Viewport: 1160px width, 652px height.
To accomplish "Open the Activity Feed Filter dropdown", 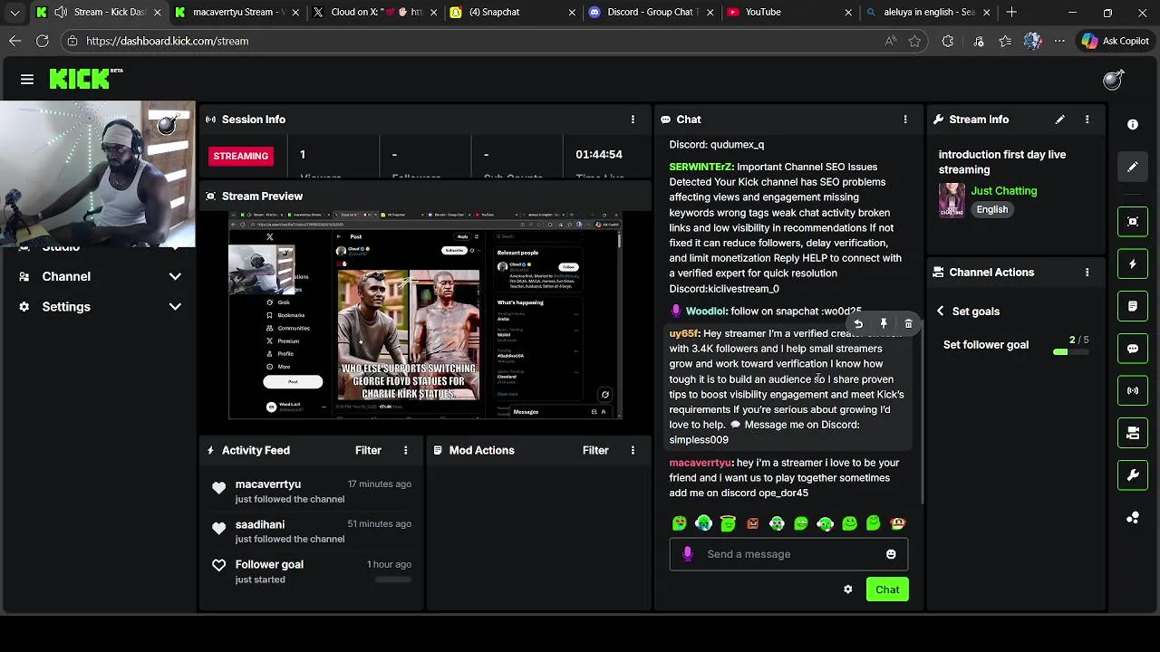I will click(368, 450).
